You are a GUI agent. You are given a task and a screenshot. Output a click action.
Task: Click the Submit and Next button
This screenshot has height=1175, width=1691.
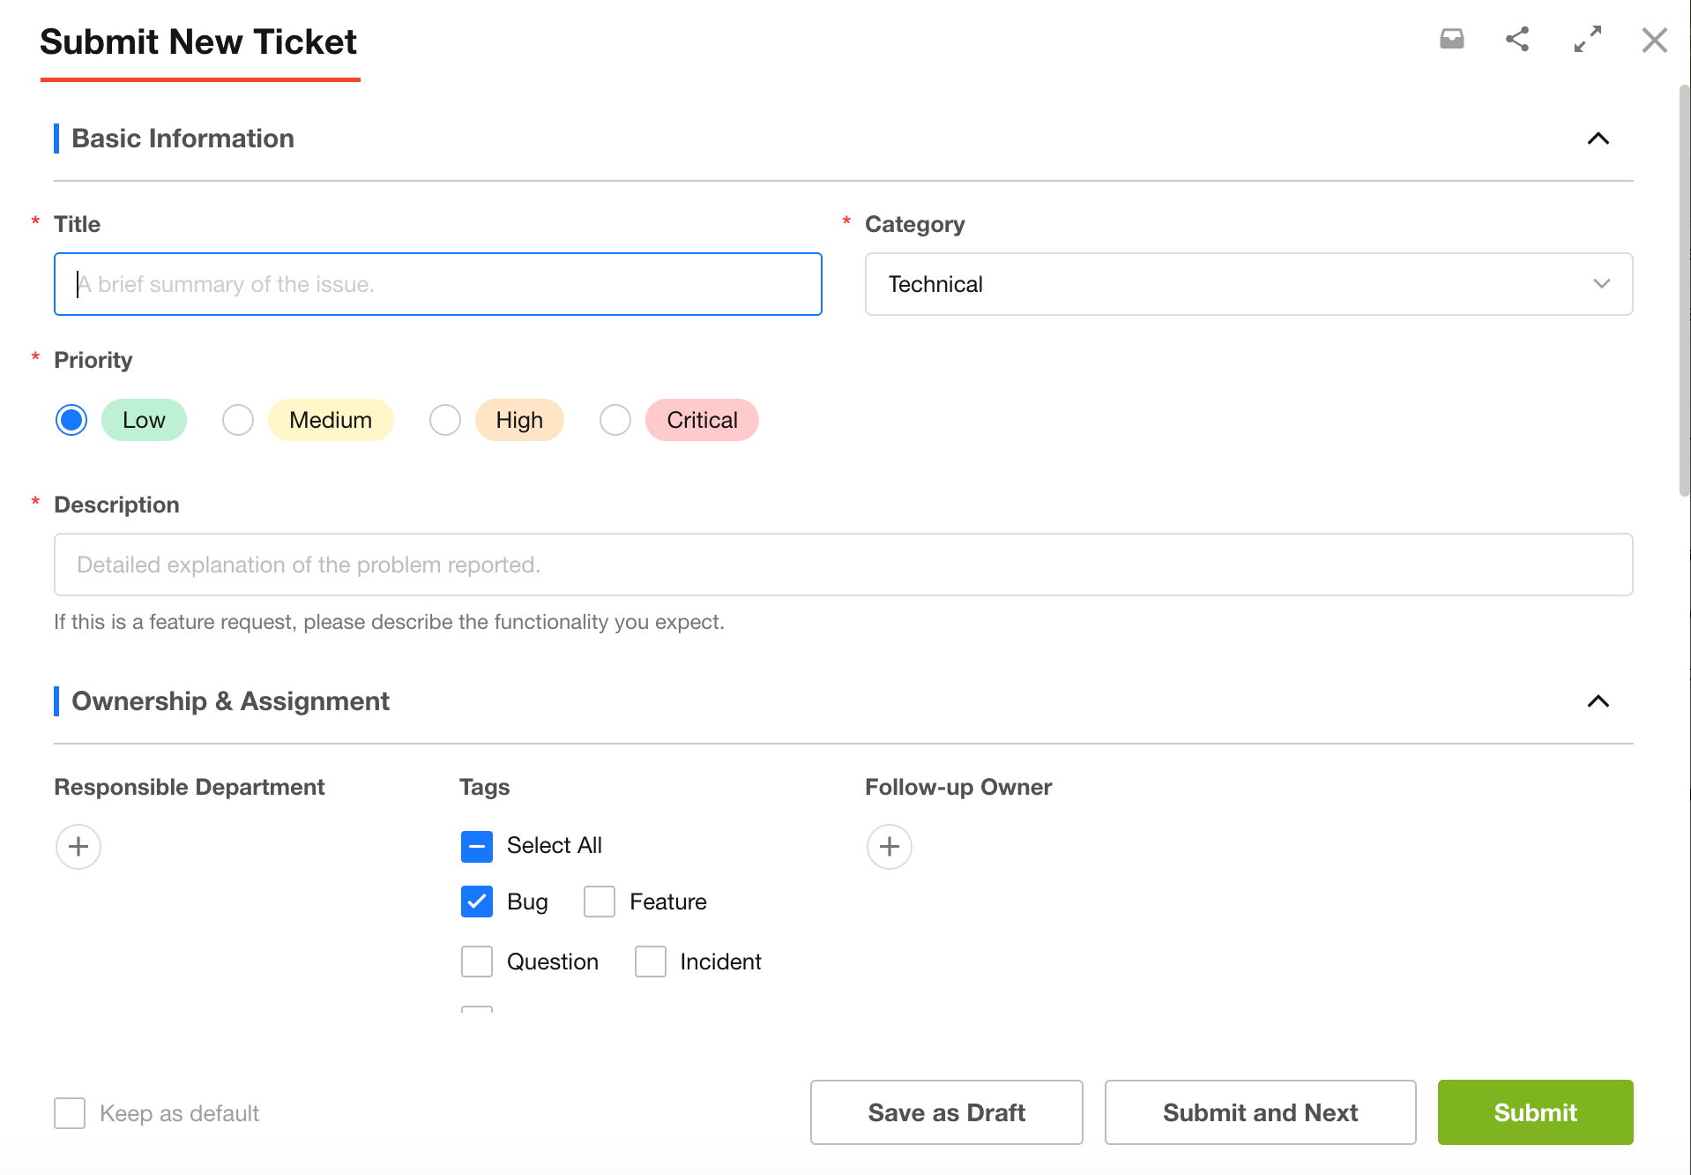point(1260,1112)
